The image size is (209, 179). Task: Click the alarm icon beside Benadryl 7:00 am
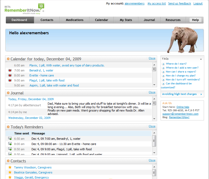pos(10,70)
